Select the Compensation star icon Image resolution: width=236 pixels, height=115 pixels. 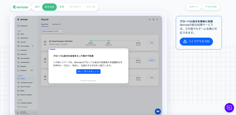click(18, 62)
